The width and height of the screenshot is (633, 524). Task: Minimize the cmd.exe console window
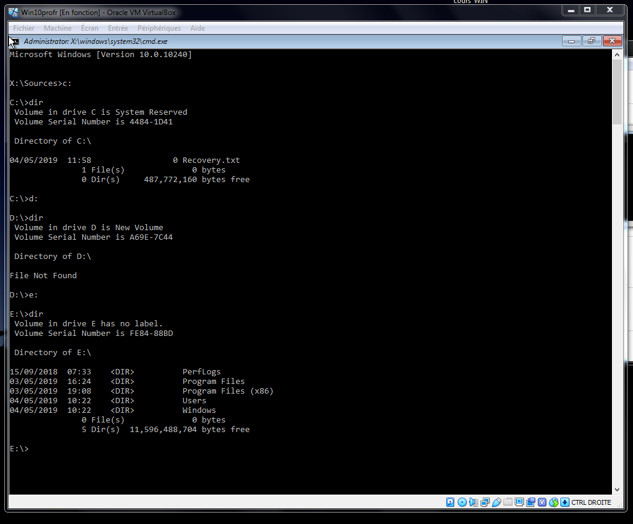coord(571,41)
